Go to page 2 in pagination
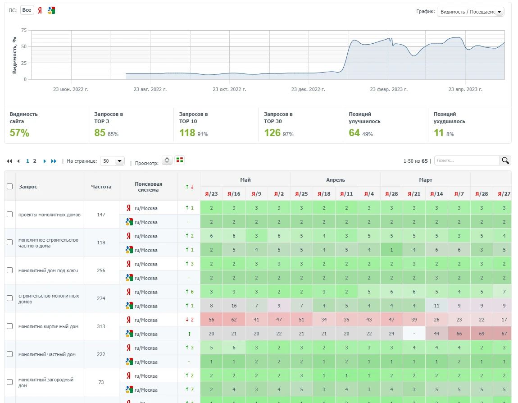The width and height of the screenshot is (518, 403). point(34,161)
